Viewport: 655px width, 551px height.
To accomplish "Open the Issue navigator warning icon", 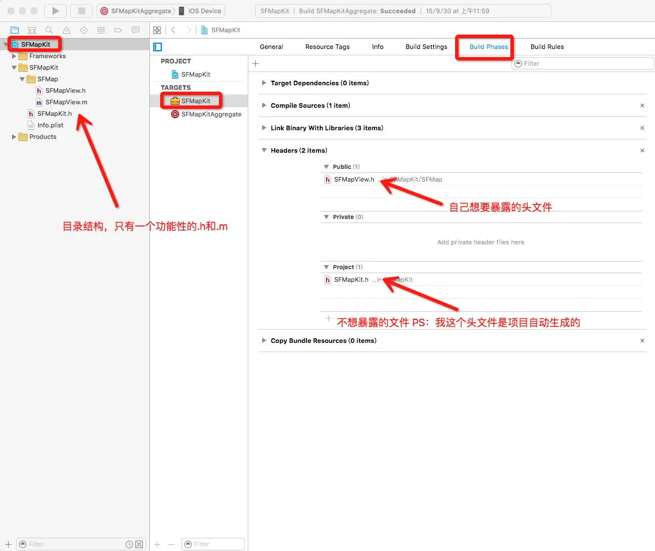I will [x=66, y=30].
